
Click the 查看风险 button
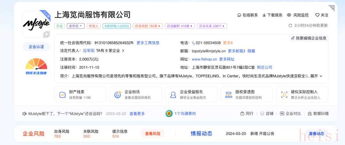click(153, 134)
